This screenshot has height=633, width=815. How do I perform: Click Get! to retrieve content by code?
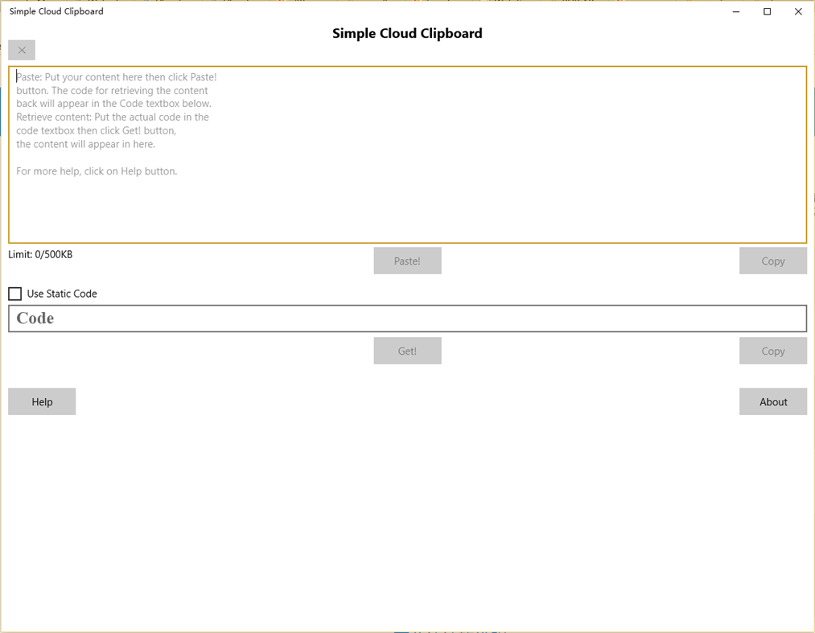407,350
